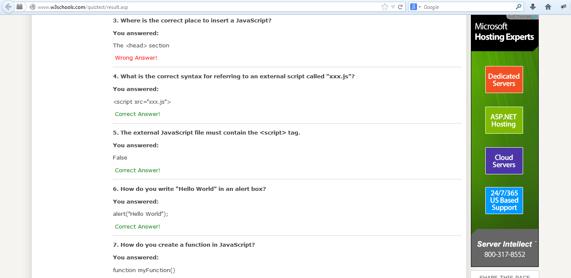Reload the page with the refresh icon
Screen dimensions: 571x278
pyautogui.click(x=400, y=7)
